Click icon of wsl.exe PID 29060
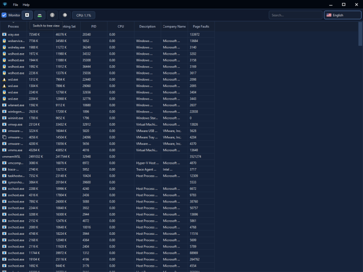 pos(4,86)
